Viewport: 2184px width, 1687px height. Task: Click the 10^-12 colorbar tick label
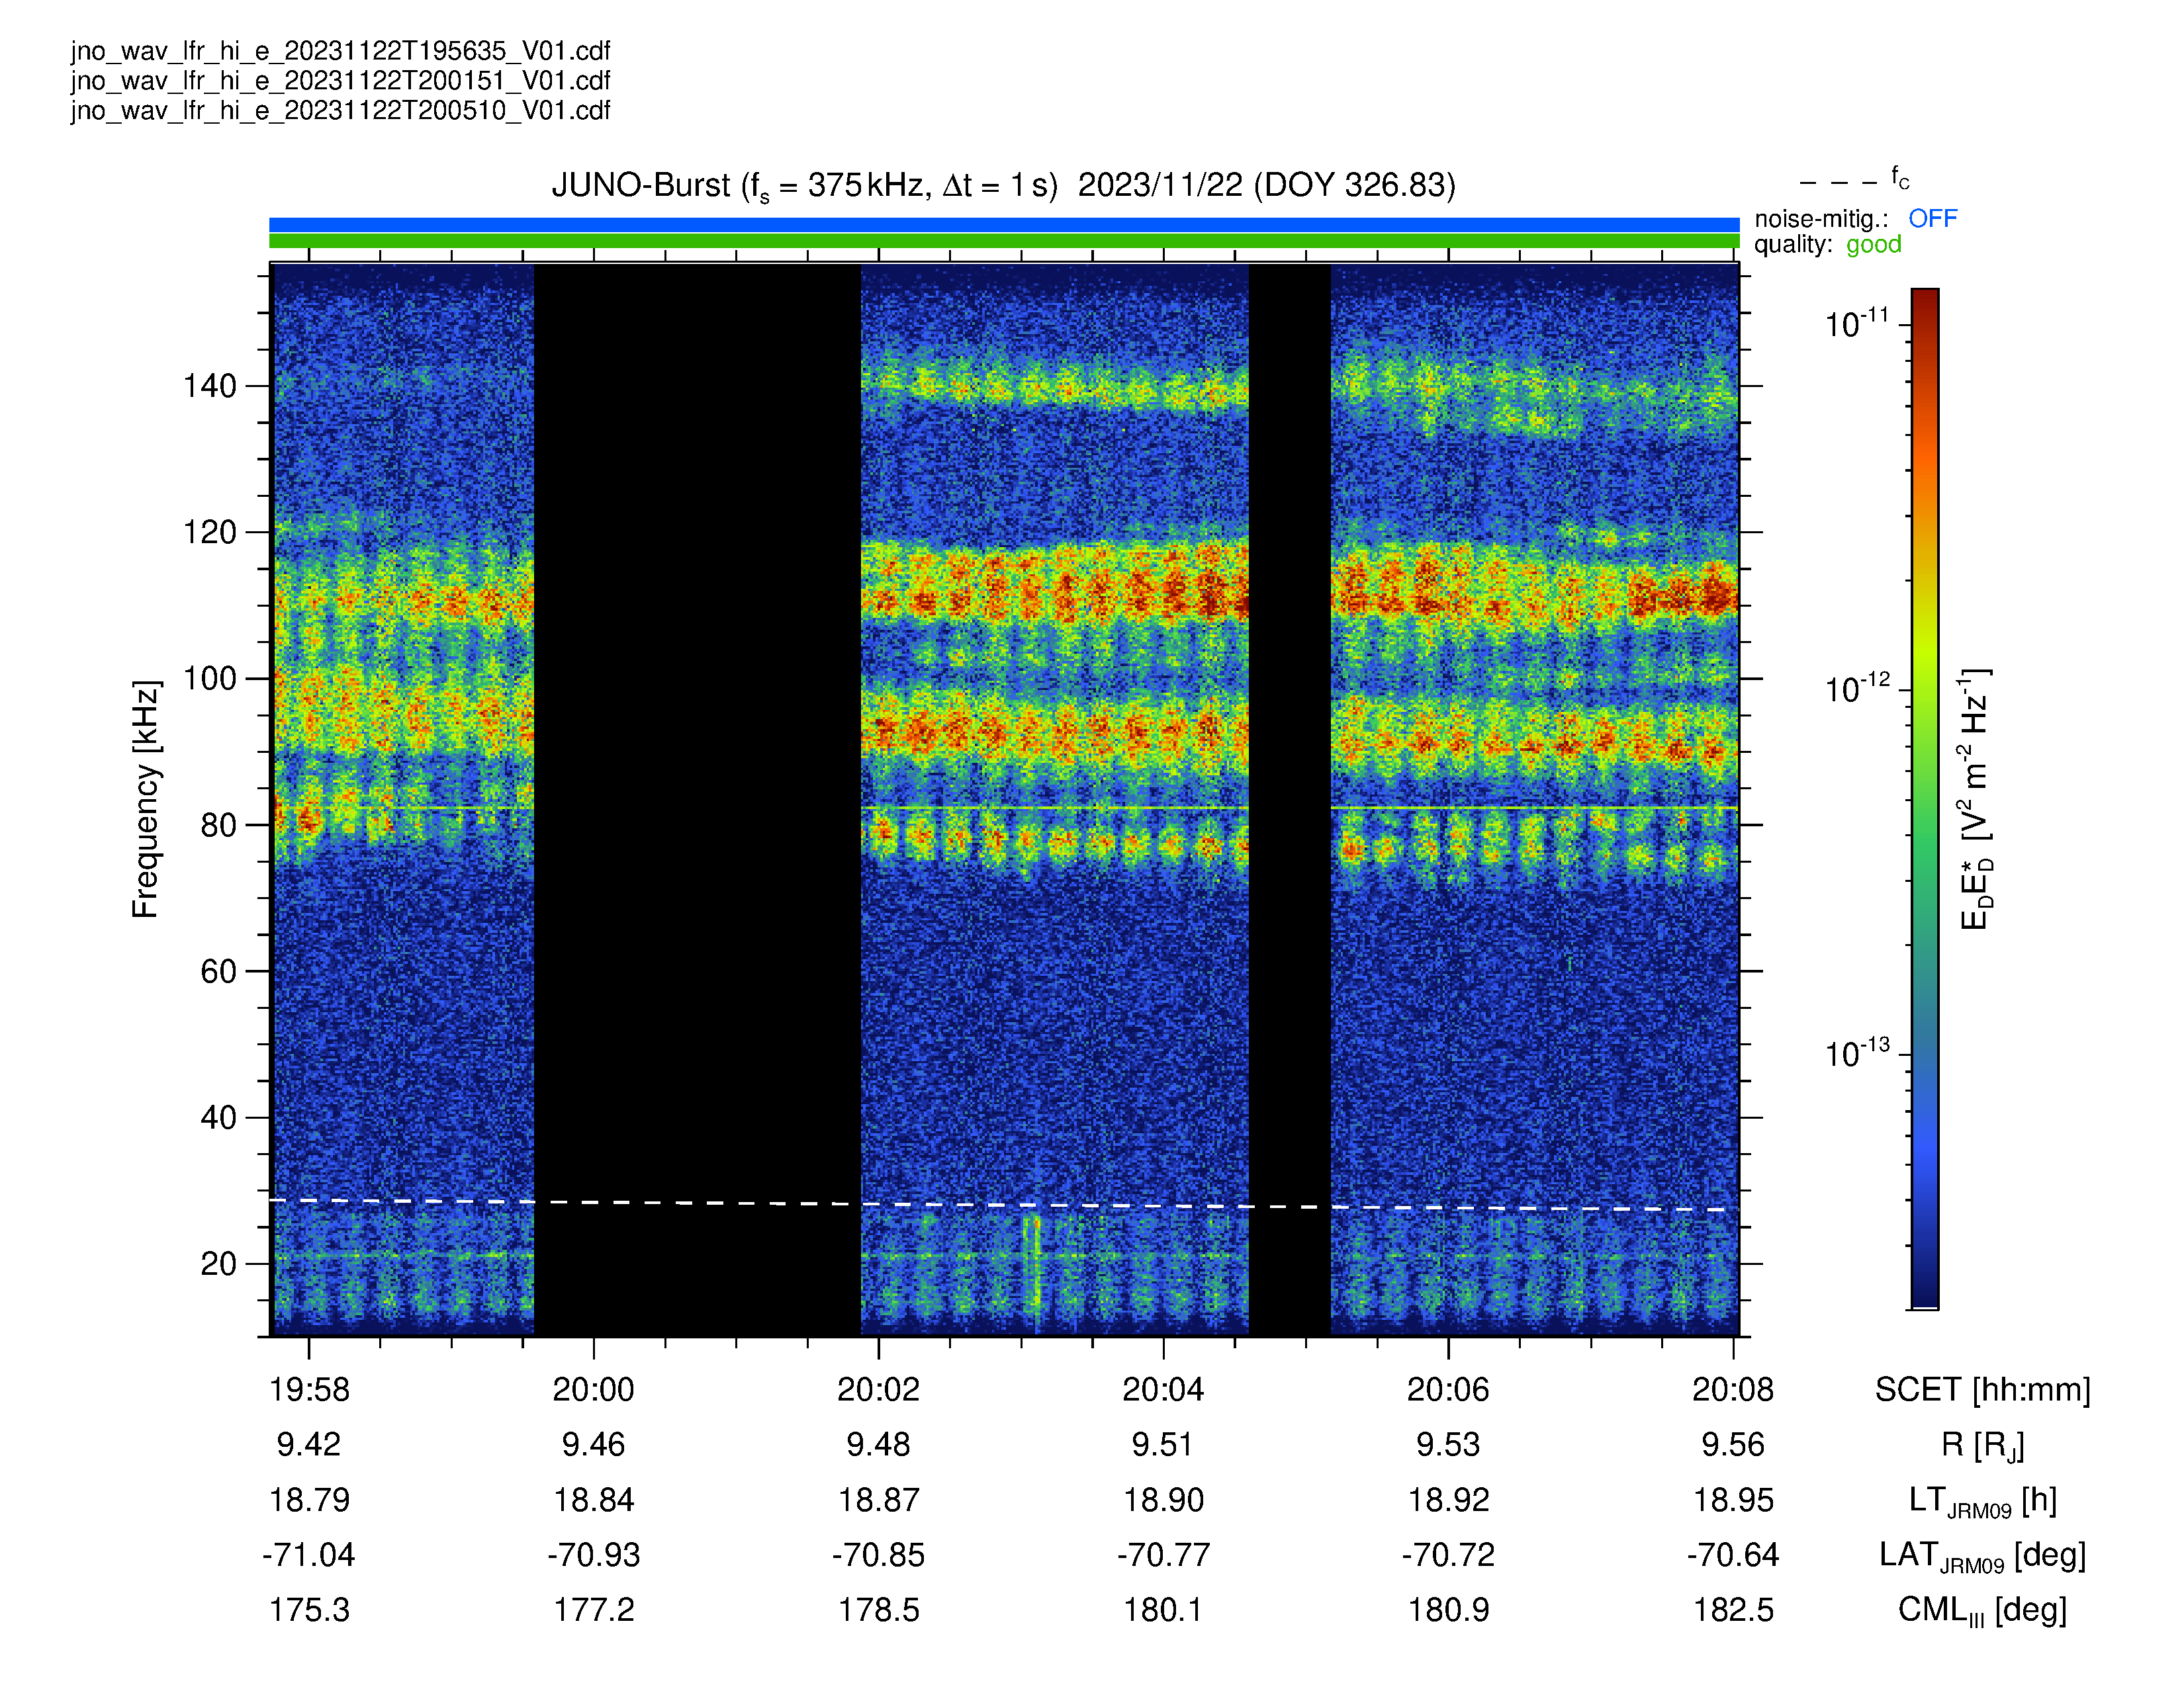1857,687
